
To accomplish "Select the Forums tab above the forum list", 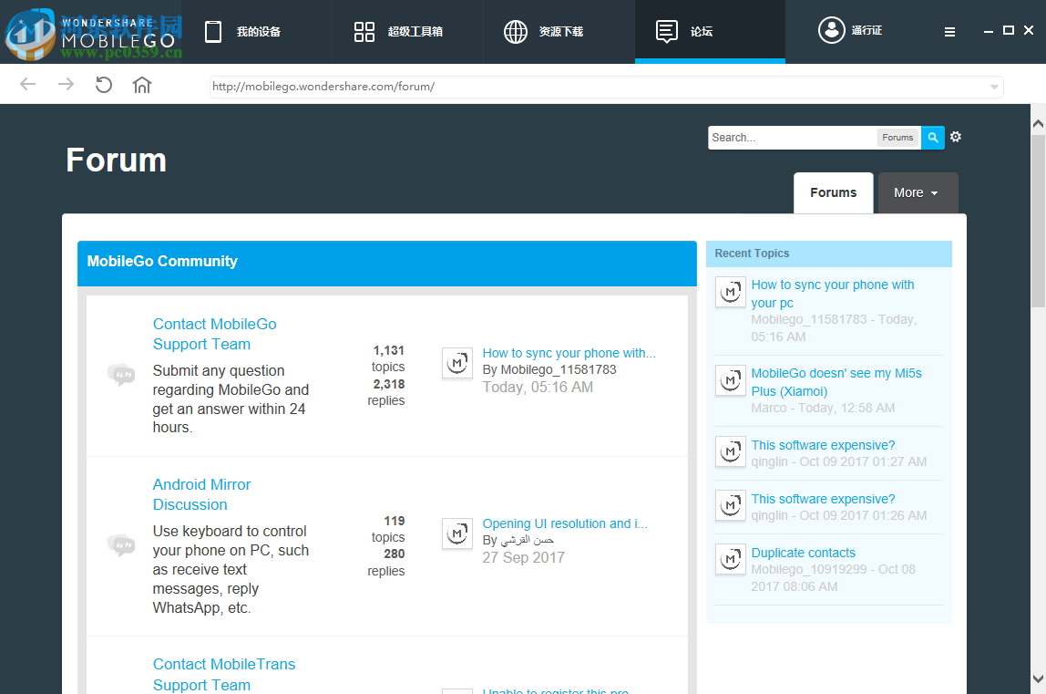I will click(x=833, y=192).
